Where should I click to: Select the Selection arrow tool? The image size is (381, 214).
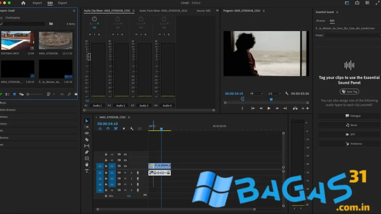pos(87,121)
